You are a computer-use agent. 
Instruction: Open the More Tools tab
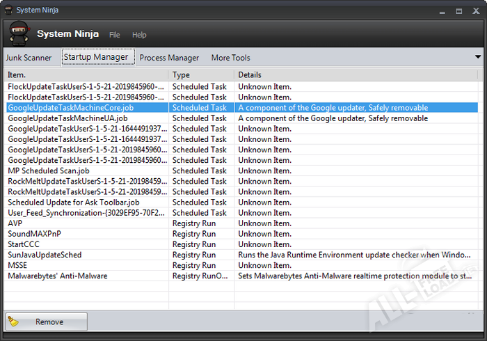click(x=230, y=58)
